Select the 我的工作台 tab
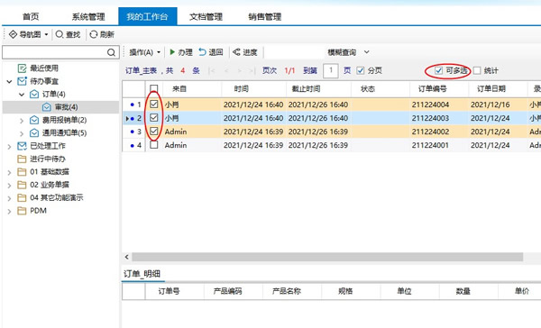 click(x=147, y=16)
